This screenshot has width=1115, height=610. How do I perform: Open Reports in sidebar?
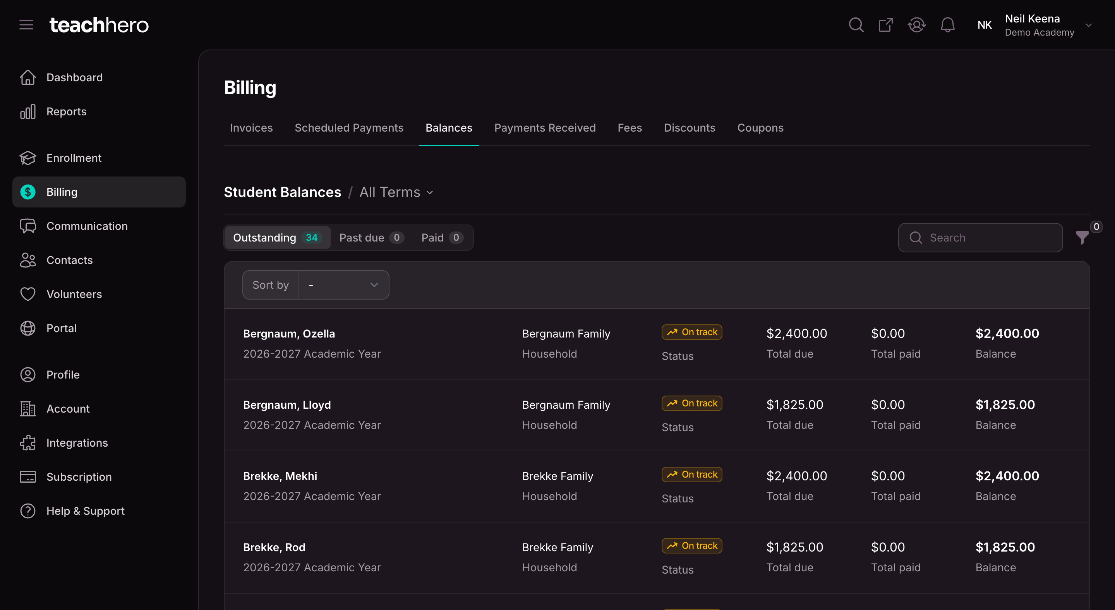click(x=99, y=111)
